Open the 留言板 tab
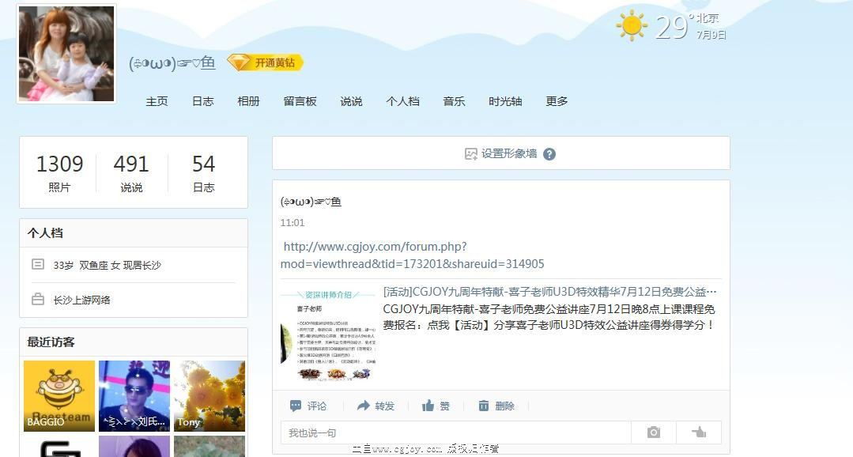The width and height of the screenshot is (853, 457). coord(300,101)
